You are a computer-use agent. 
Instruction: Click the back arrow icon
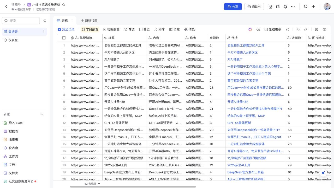click(7, 7)
